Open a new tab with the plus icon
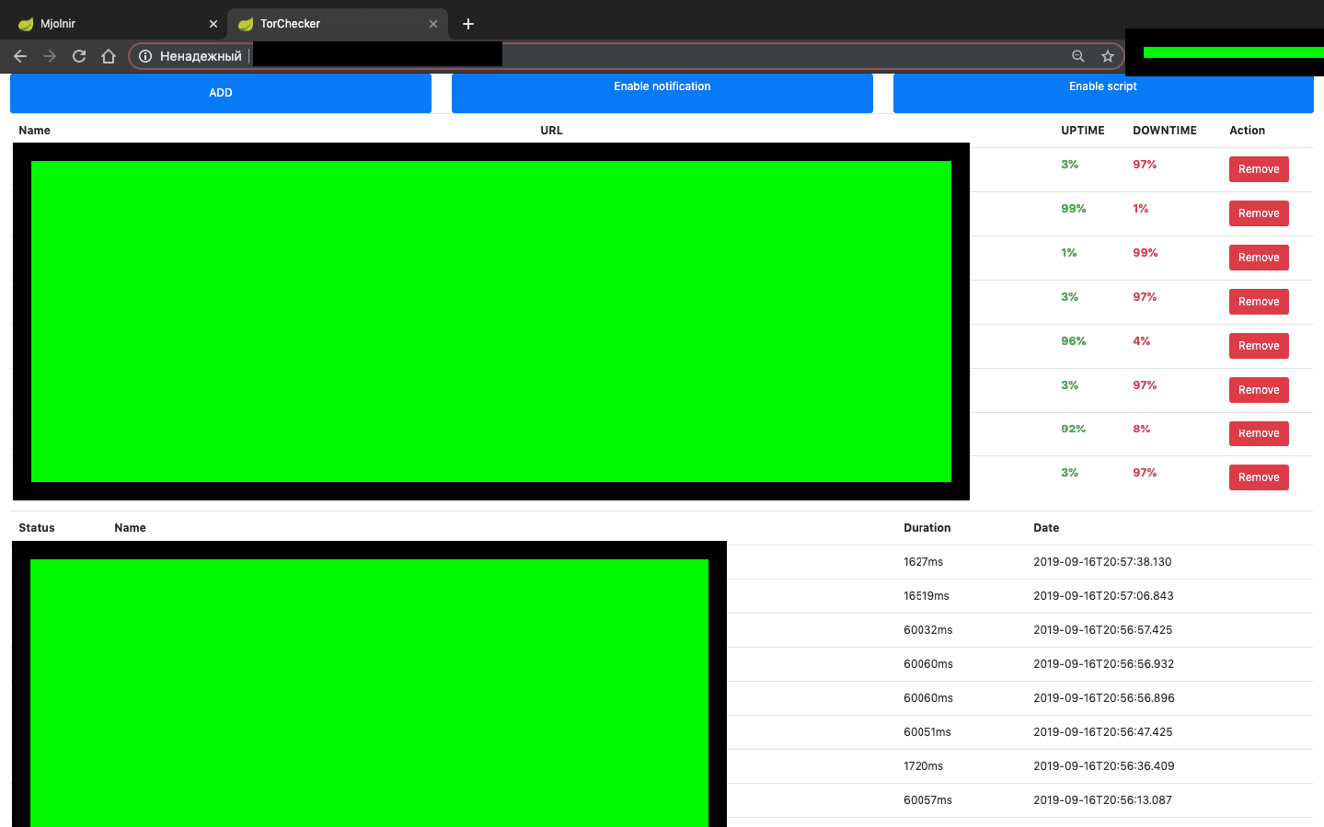Screen dimensions: 1324x827 (x=467, y=23)
